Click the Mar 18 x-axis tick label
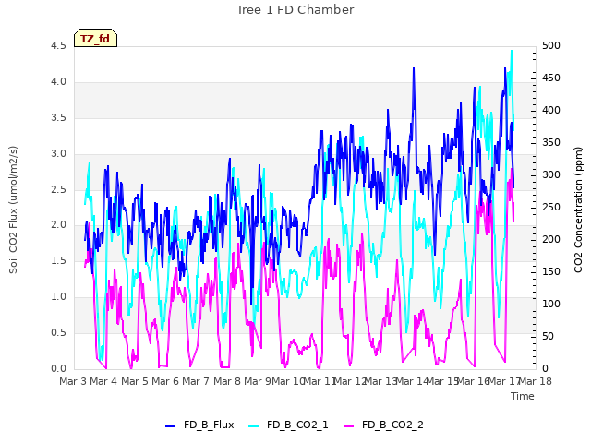 click(x=536, y=381)
